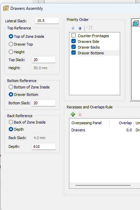
Task: Click the green corner icon in Priority Order toolbar
Action: (90, 28)
